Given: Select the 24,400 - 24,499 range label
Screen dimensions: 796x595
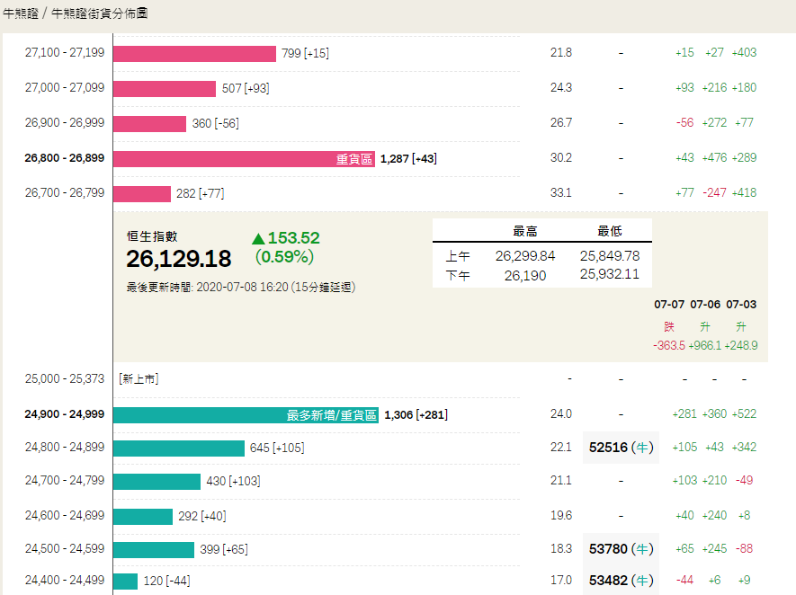Looking at the screenshot, I should [x=65, y=580].
